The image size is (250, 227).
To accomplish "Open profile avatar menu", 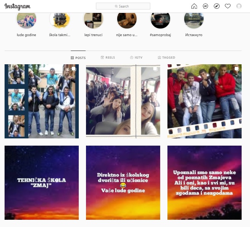I will [239, 6].
